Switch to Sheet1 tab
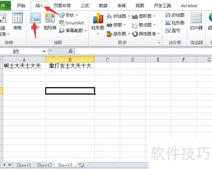This screenshot has height=169, width=212. (x=24, y=165)
